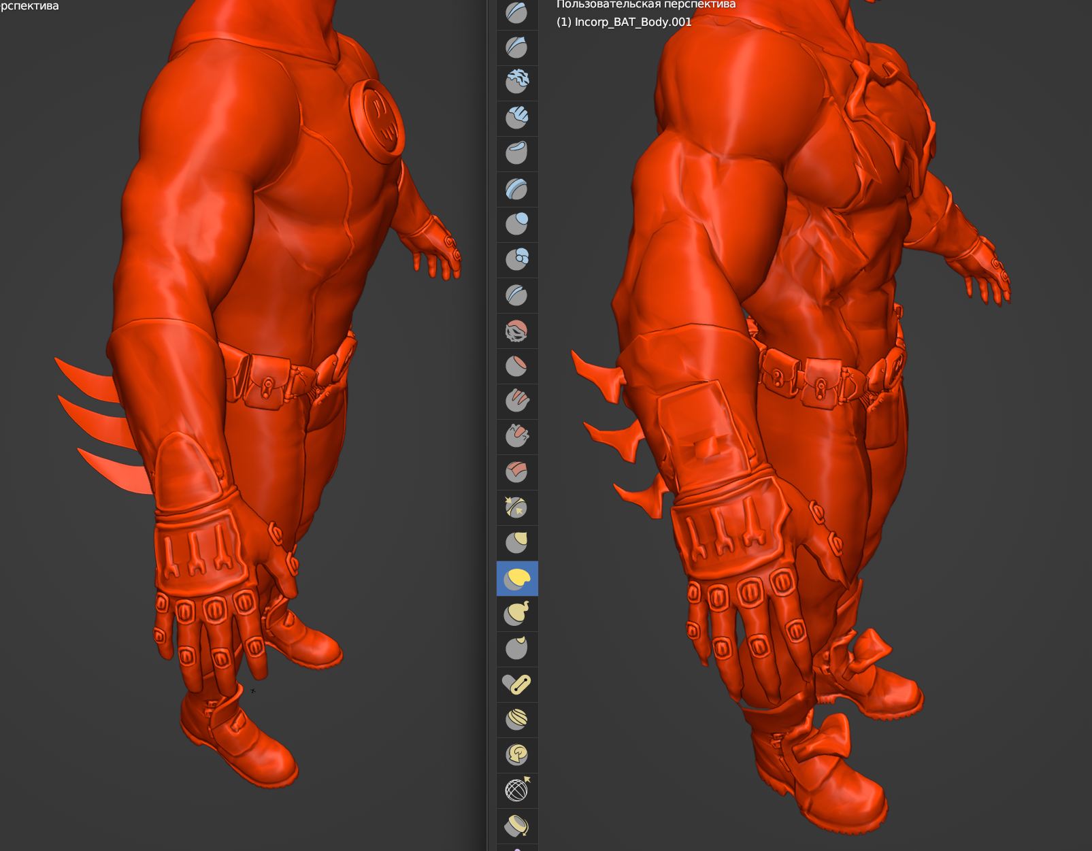Image resolution: width=1092 pixels, height=851 pixels.
Task: Choose the Snake Hook brush
Action: [x=517, y=614]
